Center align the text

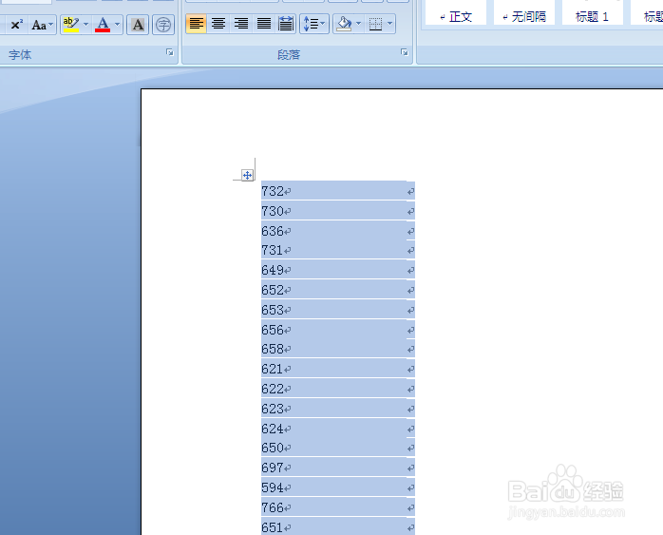[218, 24]
